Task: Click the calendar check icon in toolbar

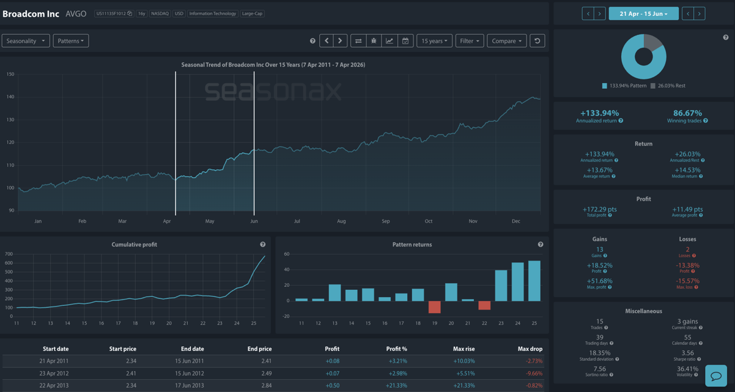Action: 405,41
